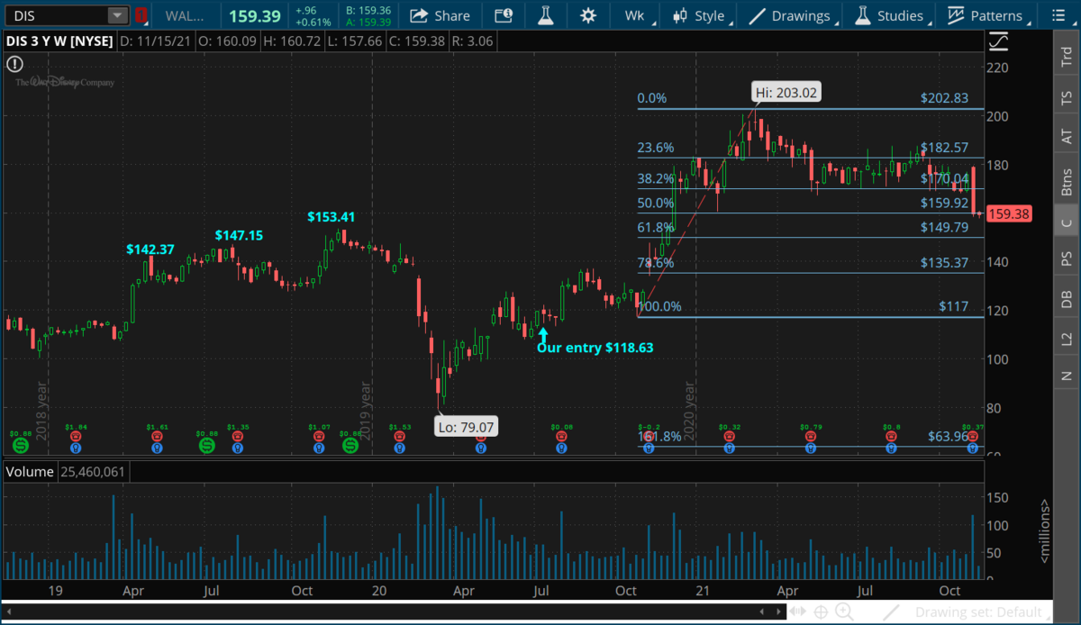The height and width of the screenshot is (625, 1081).
Task: Click the Lo: 79.07 price bubble
Action: (468, 427)
